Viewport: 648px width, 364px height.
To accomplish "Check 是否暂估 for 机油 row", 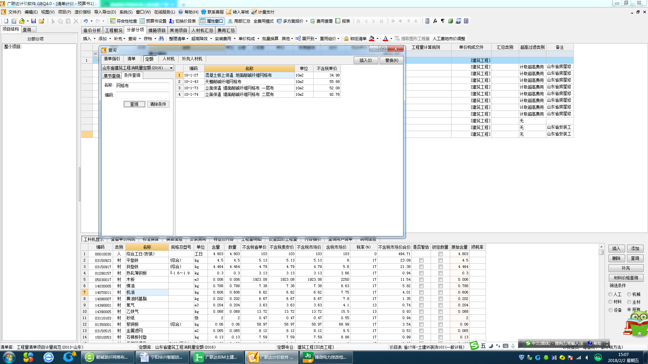I will (x=421, y=292).
